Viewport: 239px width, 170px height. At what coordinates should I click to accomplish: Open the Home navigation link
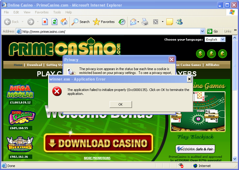click(x=18, y=65)
